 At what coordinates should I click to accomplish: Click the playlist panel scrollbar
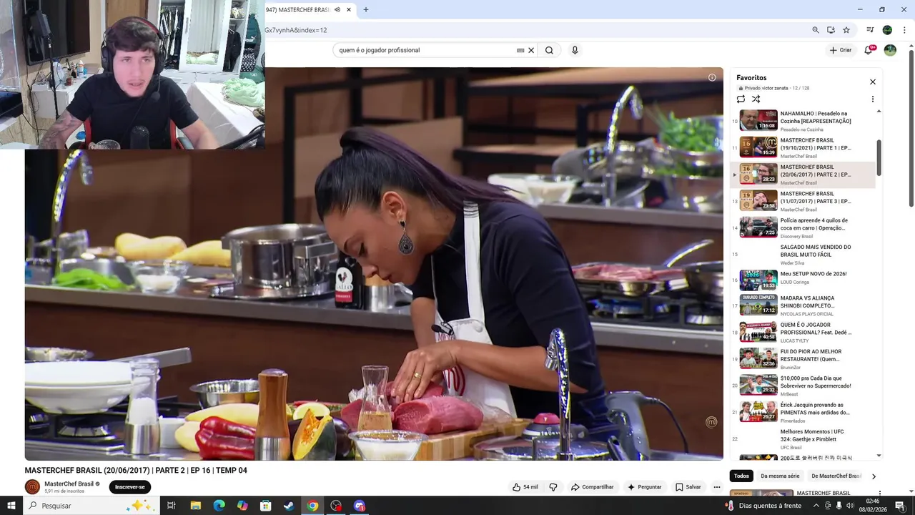pyautogui.click(x=879, y=157)
